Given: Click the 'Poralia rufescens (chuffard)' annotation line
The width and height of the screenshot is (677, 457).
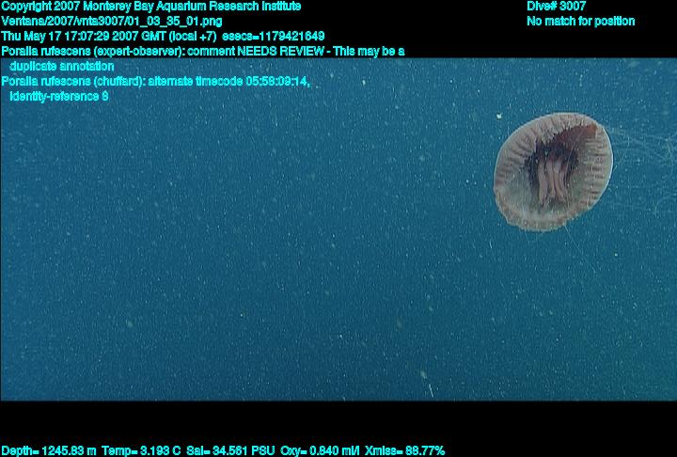Looking at the screenshot, I should click(x=156, y=81).
